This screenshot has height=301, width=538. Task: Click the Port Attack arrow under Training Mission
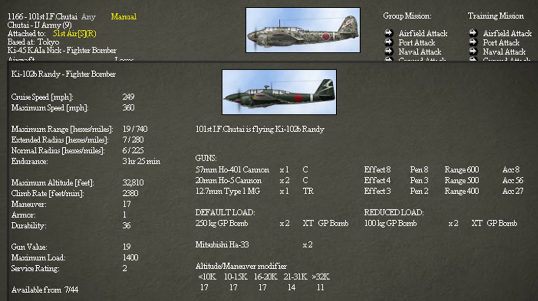coord(473,43)
